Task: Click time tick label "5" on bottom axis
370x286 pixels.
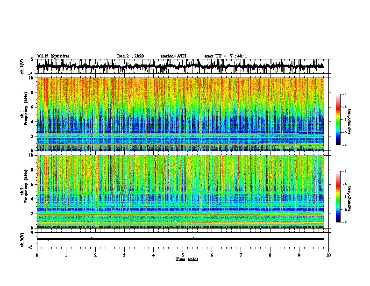Action: click(x=183, y=255)
